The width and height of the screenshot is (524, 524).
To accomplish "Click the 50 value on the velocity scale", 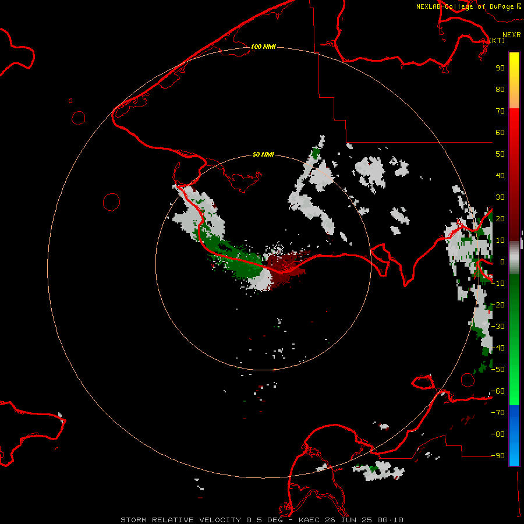I will click(x=500, y=154).
